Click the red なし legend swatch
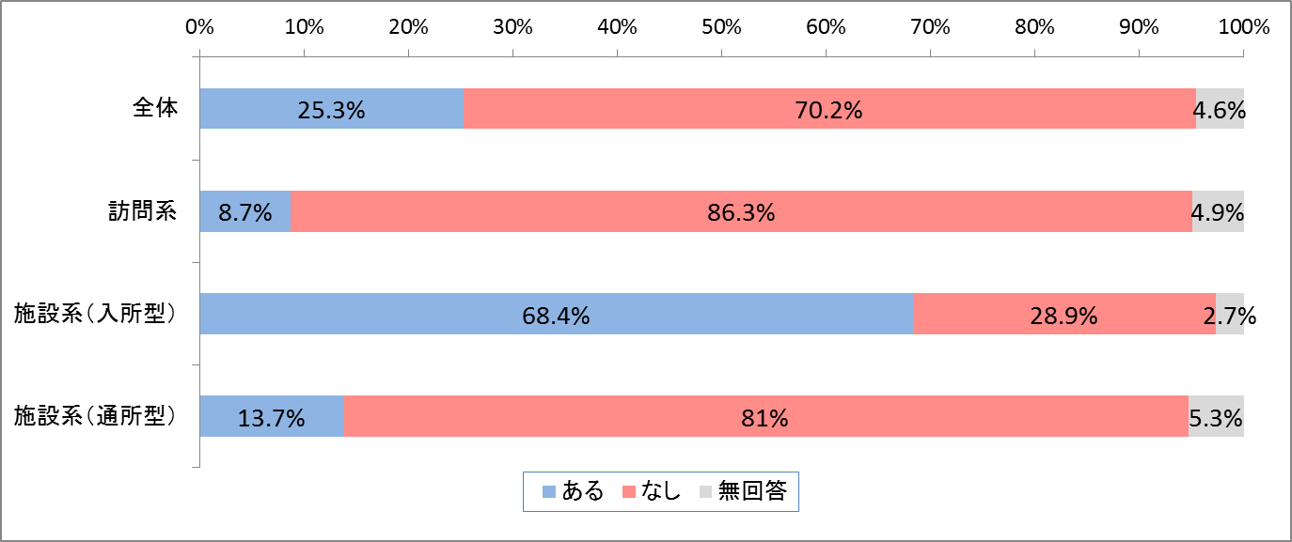 [628, 491]
